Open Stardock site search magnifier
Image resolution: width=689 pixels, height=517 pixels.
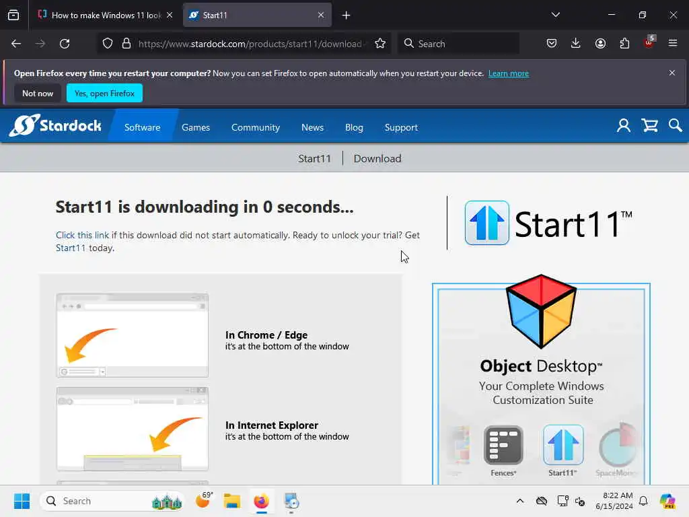[676, 126]
